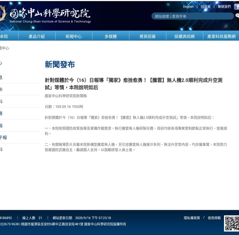Go to 回首頁 home link

205,7
